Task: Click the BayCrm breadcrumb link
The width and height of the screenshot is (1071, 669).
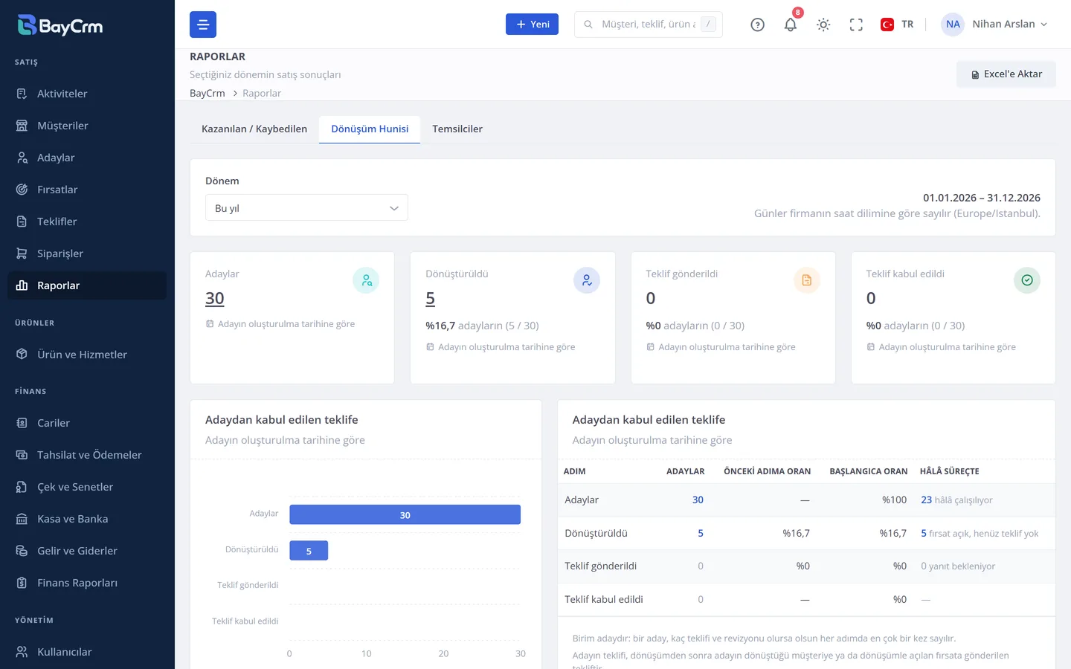Action: click(x=208, y=93)
